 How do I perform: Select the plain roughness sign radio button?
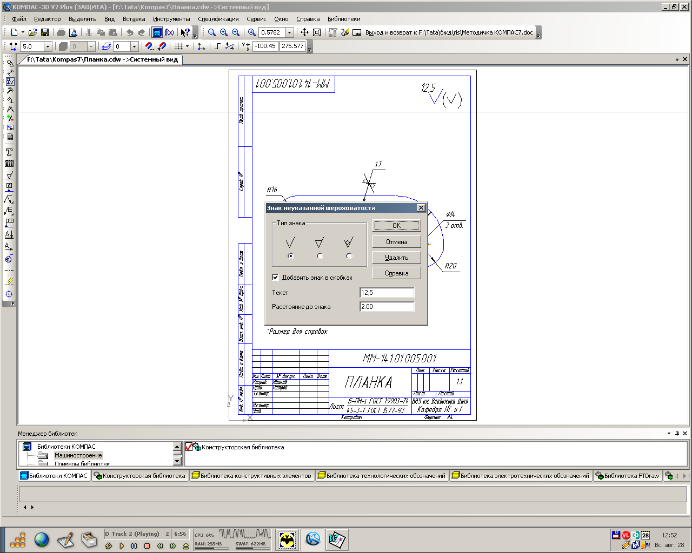tap(291, 256)
